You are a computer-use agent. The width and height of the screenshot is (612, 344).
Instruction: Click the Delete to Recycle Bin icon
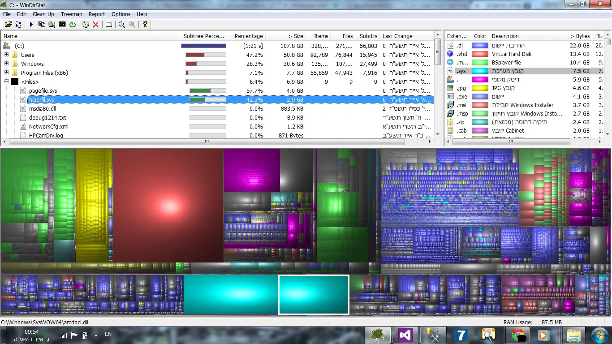click(x=86, y=25)
